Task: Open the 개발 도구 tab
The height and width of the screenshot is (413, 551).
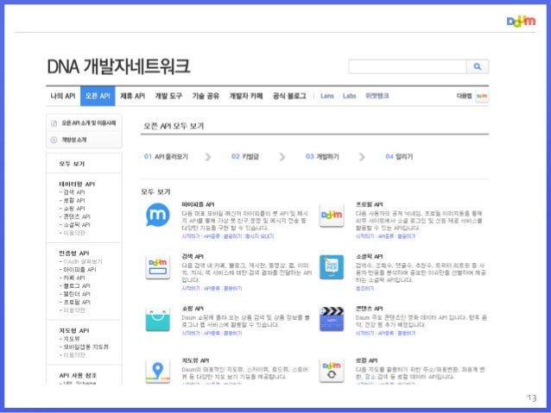Action: [x=168, y=96]
